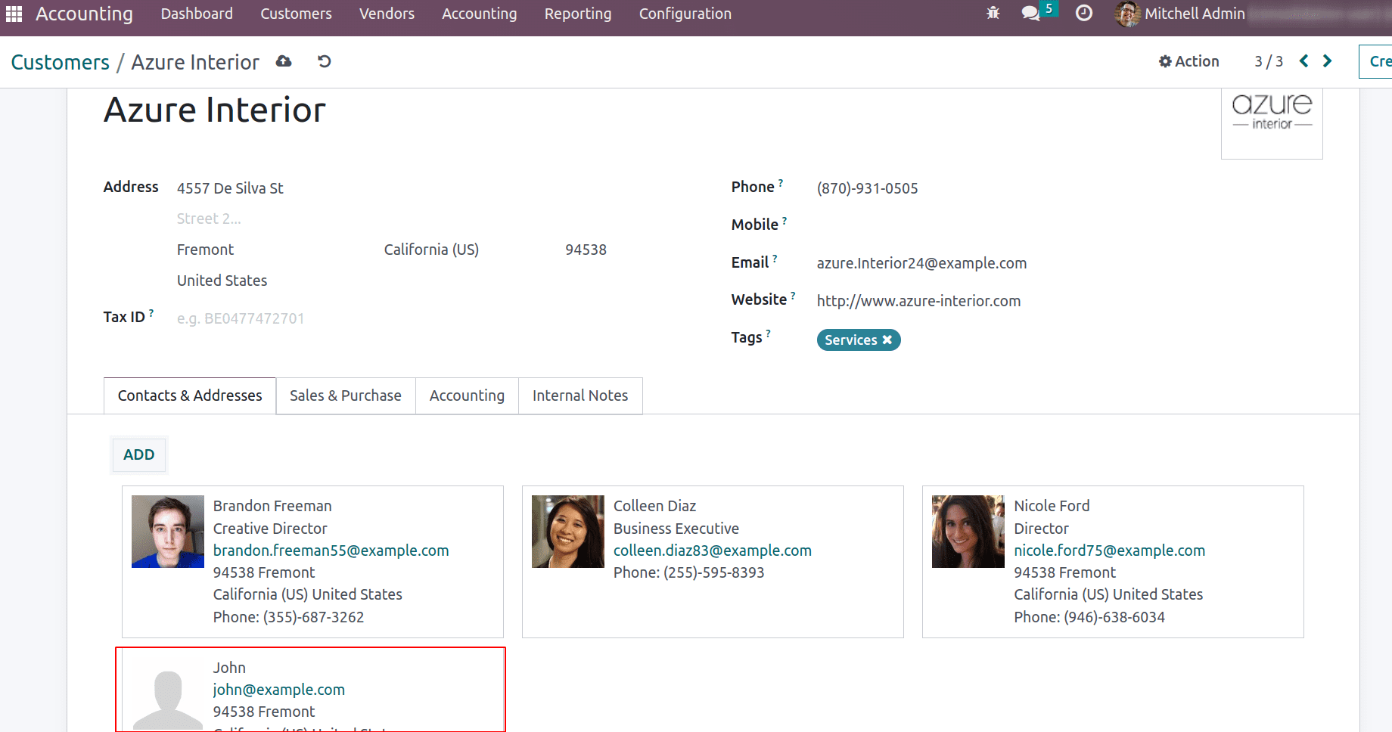Switch to the Accounting form tab
The height and width of the screenshot is (732, 1392).
(x=467, y=395)
